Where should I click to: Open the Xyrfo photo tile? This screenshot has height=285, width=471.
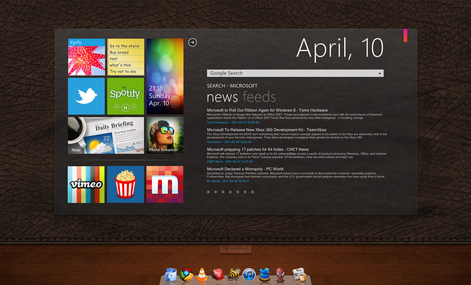[87, 57]
